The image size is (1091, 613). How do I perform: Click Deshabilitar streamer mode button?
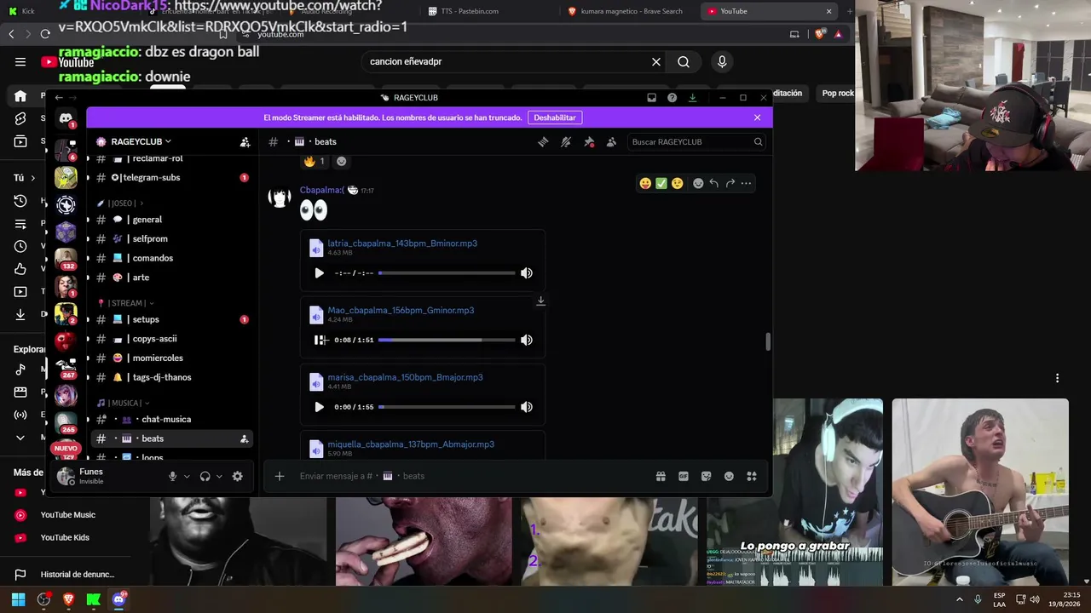tap(555, 117)
